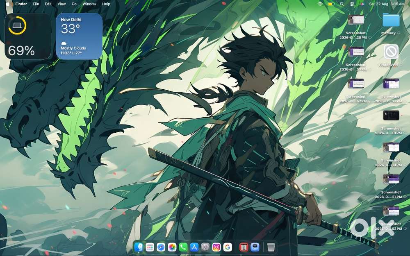Open the Window menu
This screenshot has width=410, height=256.
89,4
